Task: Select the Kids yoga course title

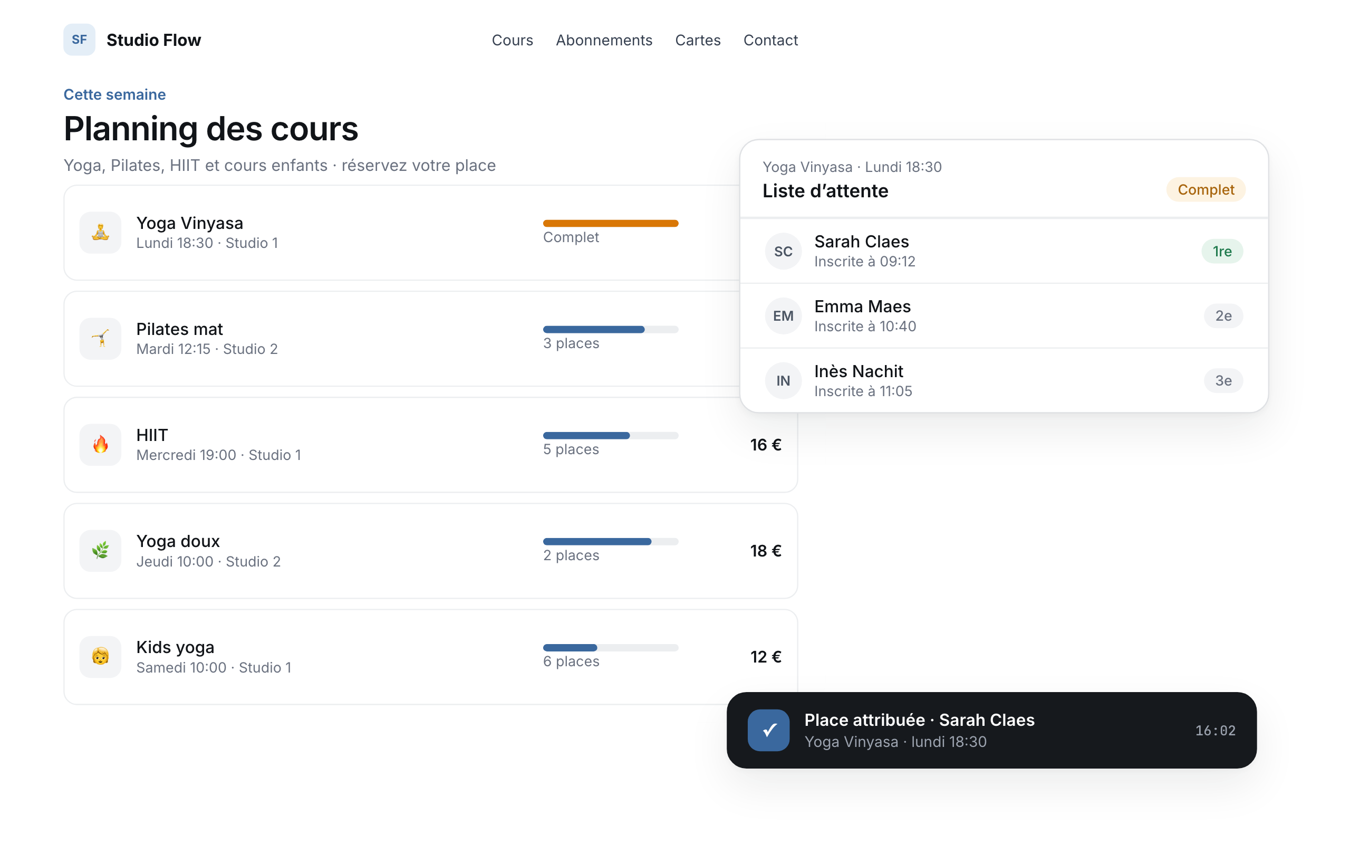Action: [175, 648]
